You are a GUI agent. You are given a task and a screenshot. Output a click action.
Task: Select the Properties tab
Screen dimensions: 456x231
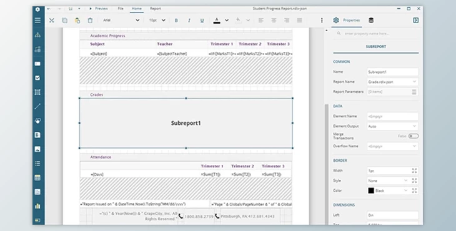point(347,21)
